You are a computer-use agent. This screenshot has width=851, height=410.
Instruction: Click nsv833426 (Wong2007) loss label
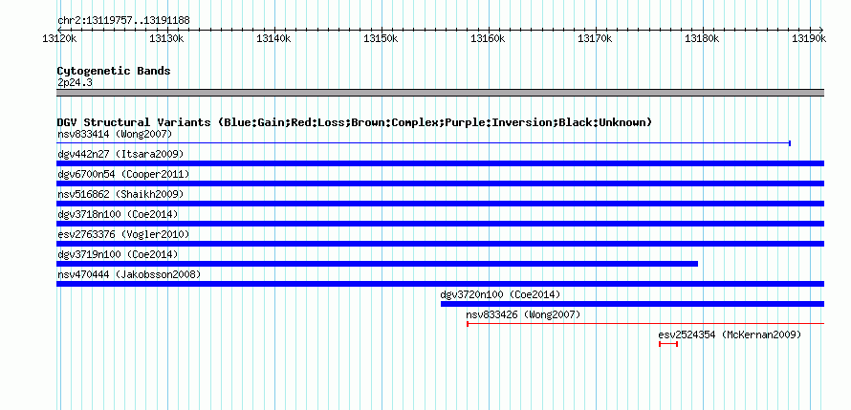(x=523, y=314)
